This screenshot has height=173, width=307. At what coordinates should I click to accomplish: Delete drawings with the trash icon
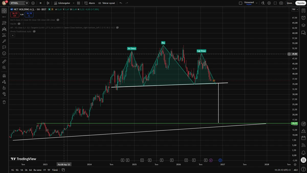coord(4,102)
